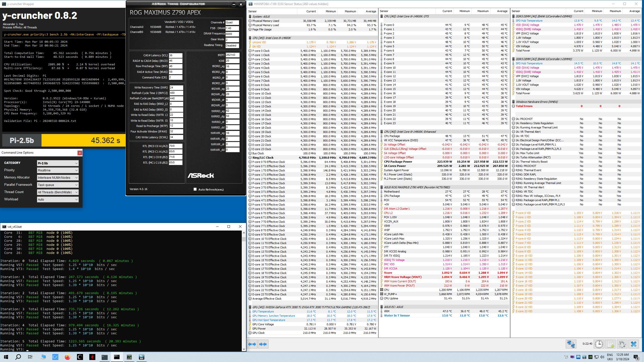The width and height of the screenshot is (644, 362).
Task: Click the HWiNFO clock reset timer icon
Action: pyautogui.click(x=599, y=344)
